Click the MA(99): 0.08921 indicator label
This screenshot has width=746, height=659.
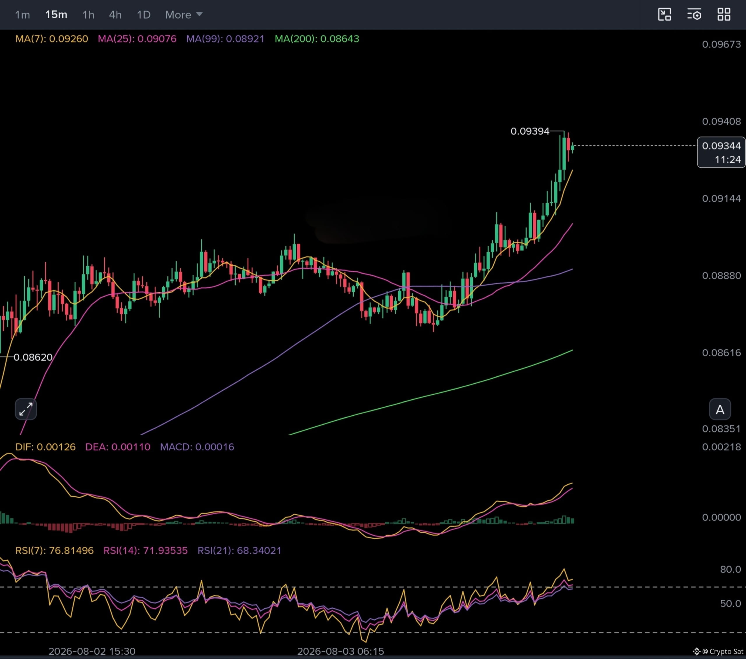tap(225, 39)
